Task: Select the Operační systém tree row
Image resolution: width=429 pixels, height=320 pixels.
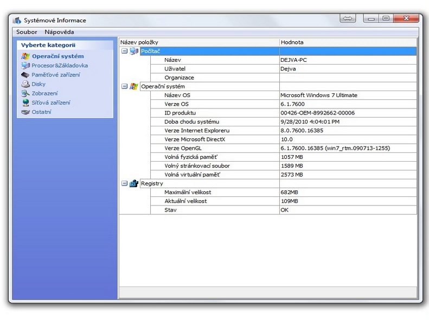Action: pyautogui.click(x=278, y=86)
